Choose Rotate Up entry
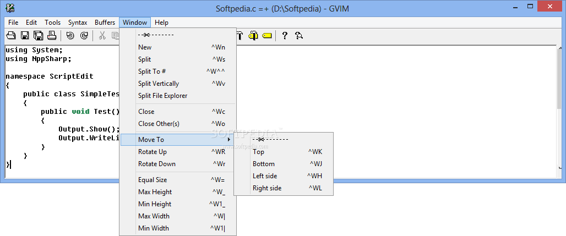The height and width of the screenshot is (236, 566). [x=178, y=152]
